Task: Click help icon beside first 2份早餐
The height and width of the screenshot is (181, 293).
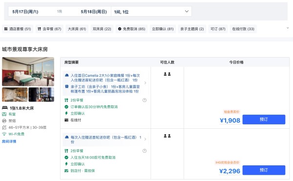Action: click(145, 100)
